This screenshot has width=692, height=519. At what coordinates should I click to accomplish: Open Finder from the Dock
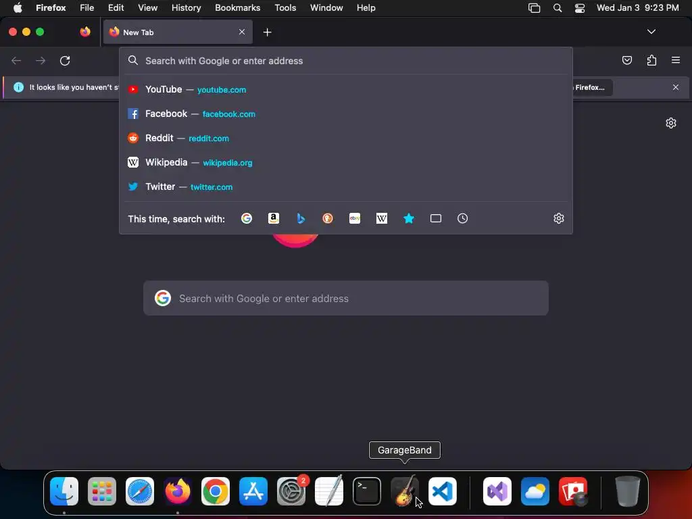[64, 491]
